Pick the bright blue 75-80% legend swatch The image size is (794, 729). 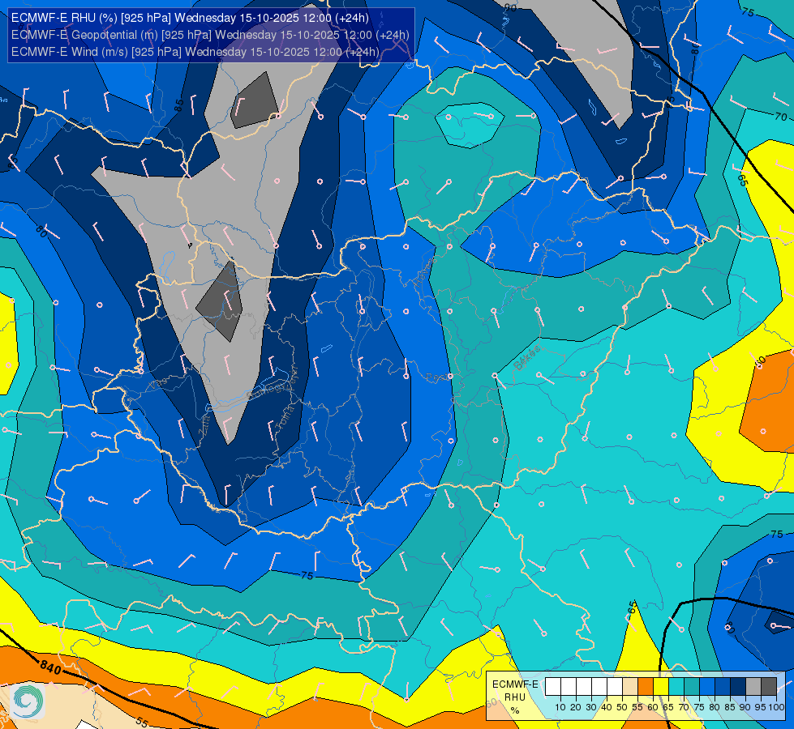(707, 687)
